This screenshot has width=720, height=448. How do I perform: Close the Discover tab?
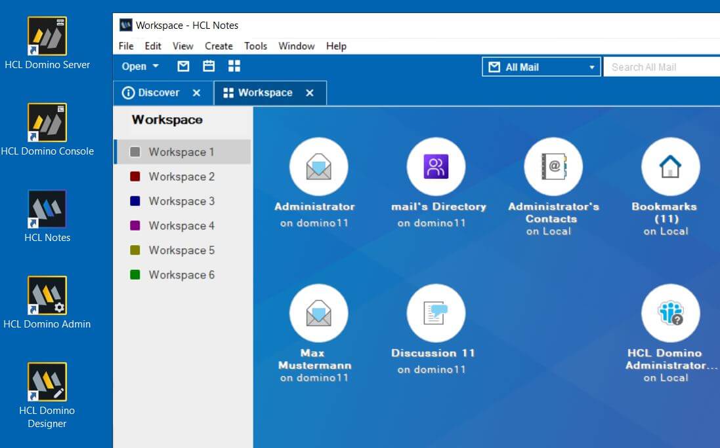[196, 93]
